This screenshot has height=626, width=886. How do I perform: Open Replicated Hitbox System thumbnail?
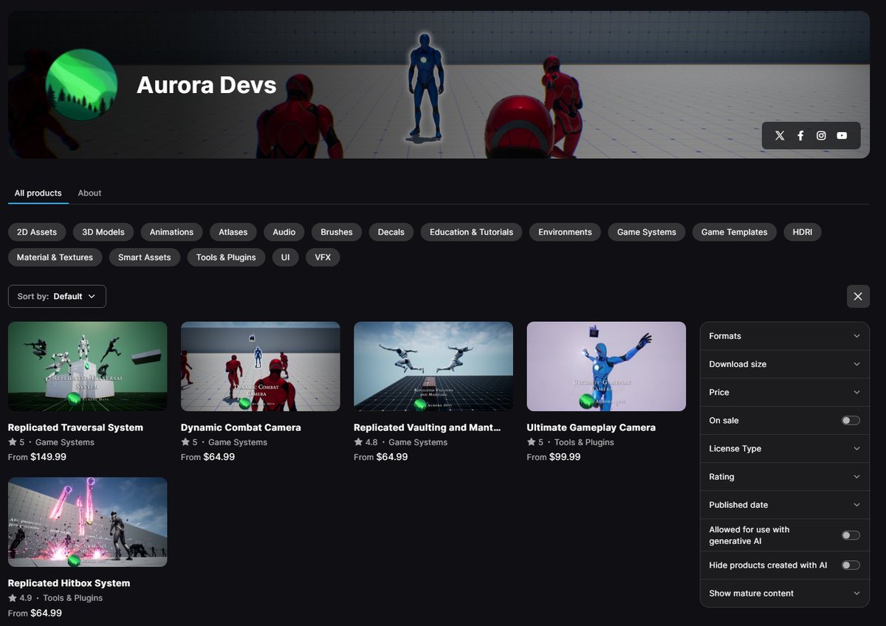(88, 522)
